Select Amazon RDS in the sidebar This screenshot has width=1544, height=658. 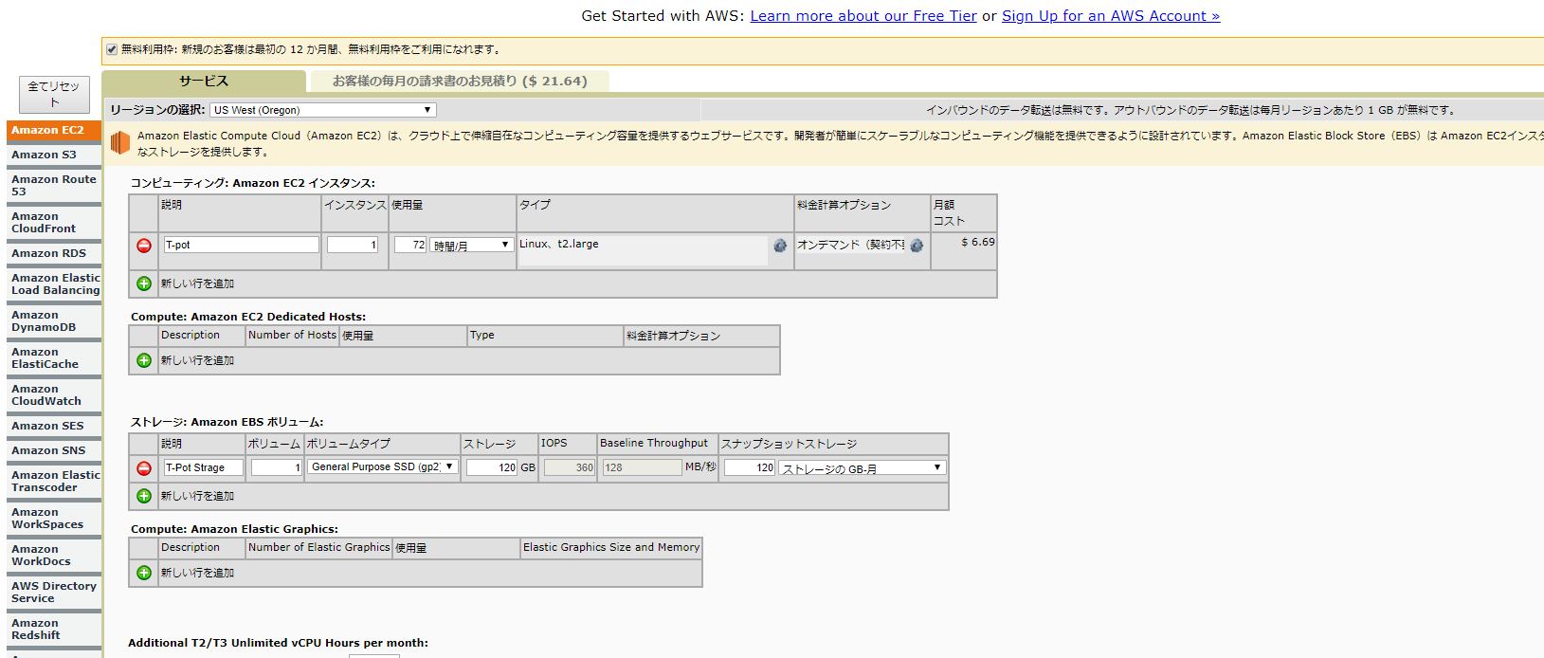click(54, 254)
